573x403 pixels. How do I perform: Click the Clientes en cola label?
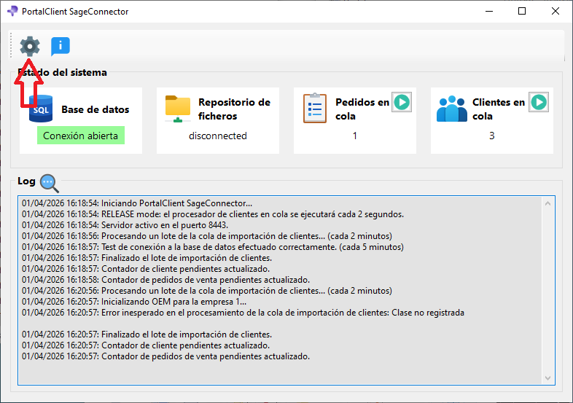499,109
